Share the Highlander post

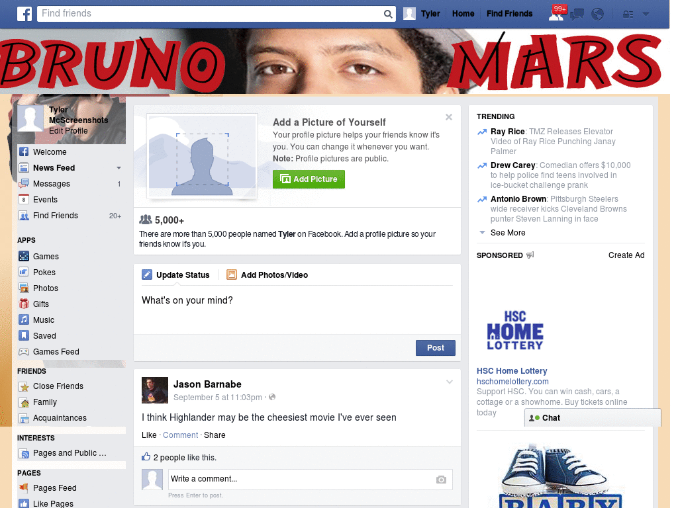click(215, 435)
